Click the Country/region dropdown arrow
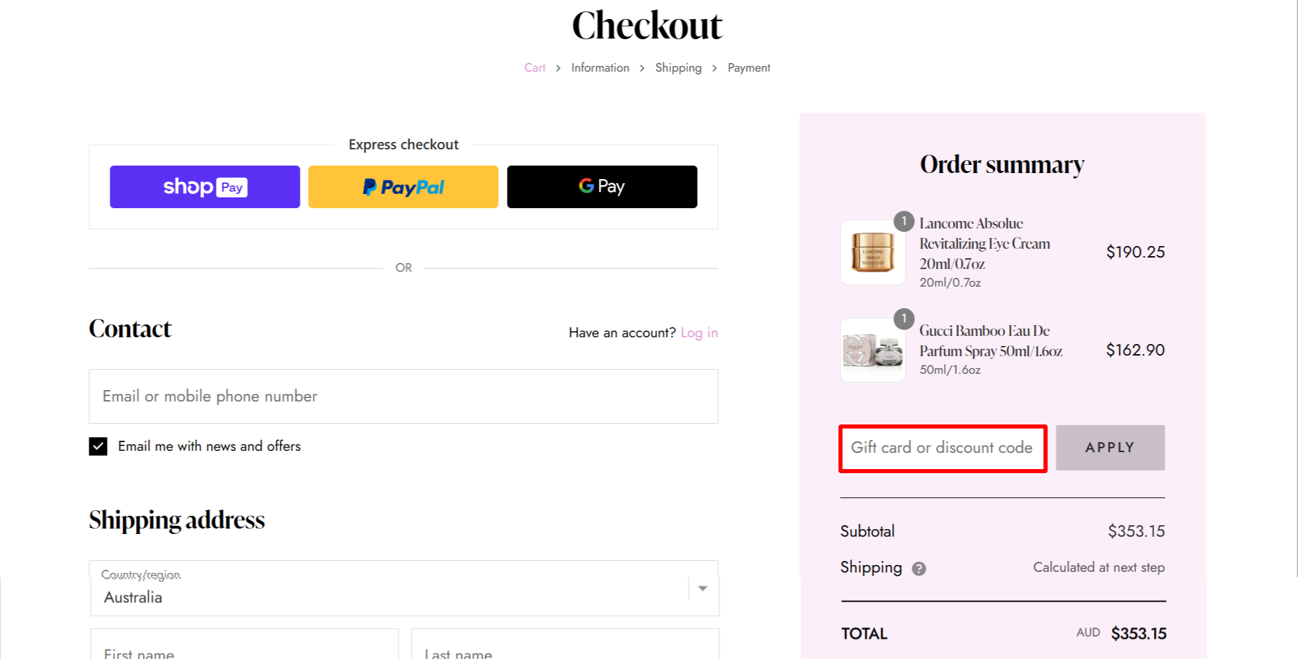1298x659 pixels. pos(702,588)
